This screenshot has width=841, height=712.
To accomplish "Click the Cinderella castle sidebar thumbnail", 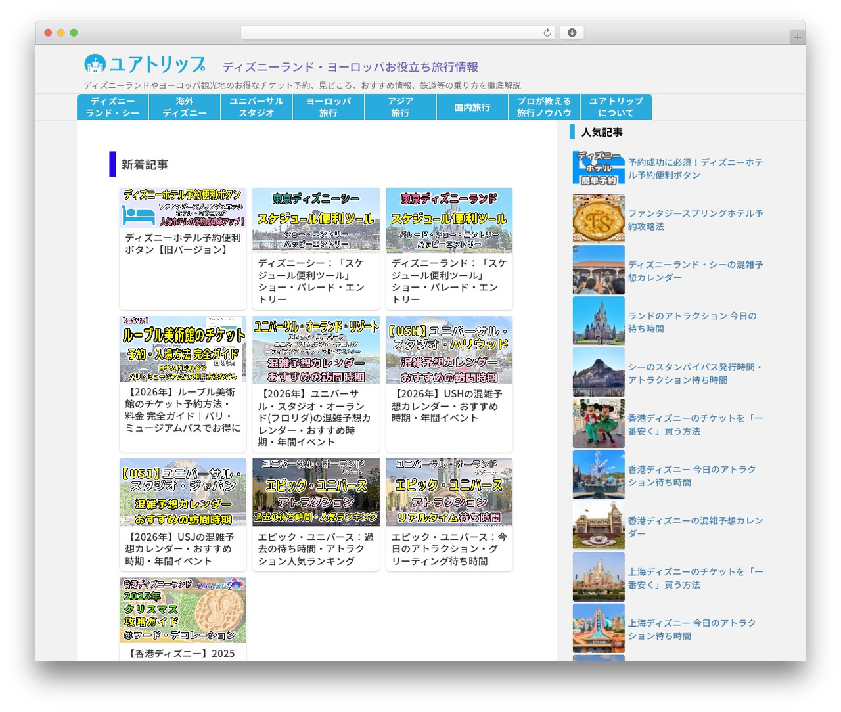I will pyautogui.click(x=599, y=321).
